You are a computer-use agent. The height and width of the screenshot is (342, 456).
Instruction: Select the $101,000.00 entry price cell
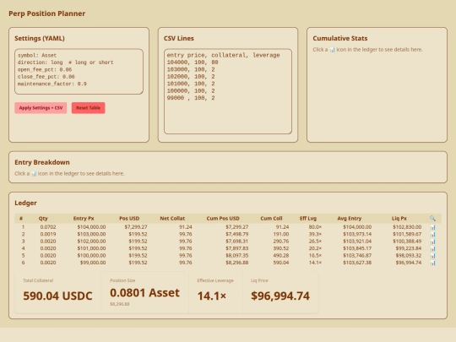point(91,248)
